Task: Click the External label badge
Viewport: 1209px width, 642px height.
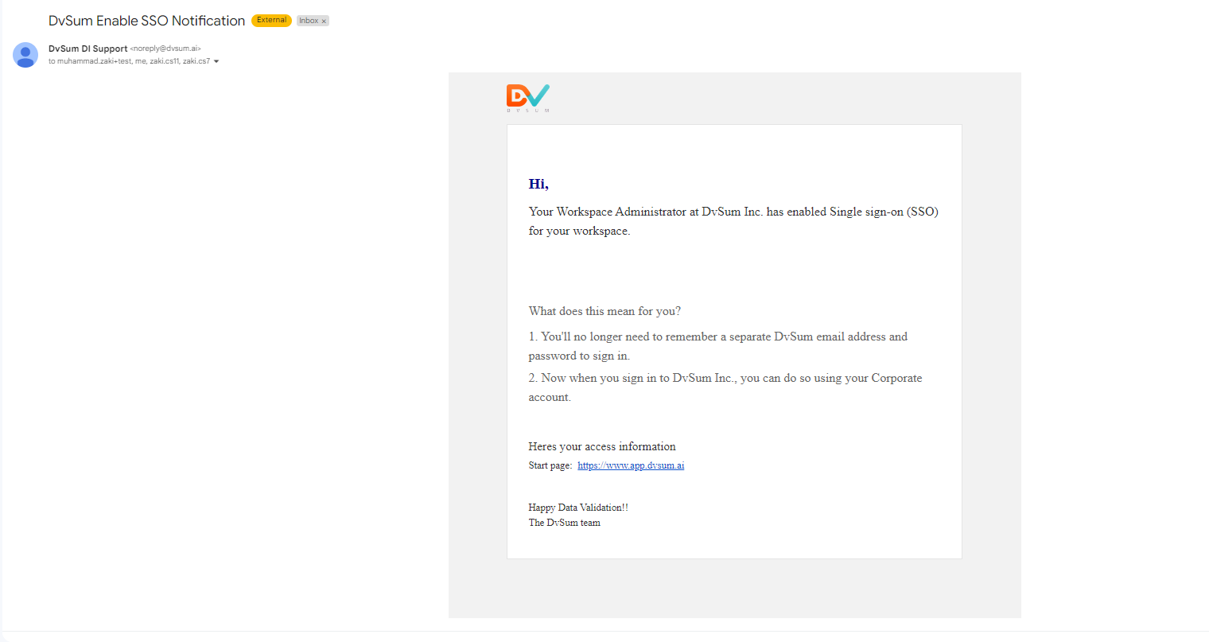Action: point(271,21)
